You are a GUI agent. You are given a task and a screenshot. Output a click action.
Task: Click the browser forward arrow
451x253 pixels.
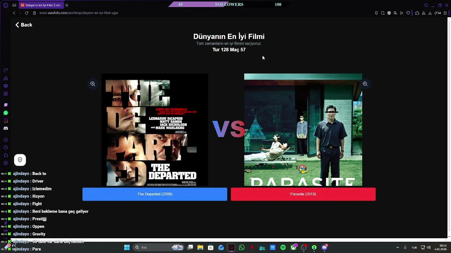pyautogui.click(x=20, y=13)
